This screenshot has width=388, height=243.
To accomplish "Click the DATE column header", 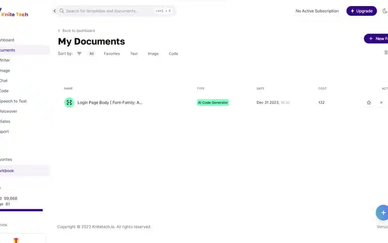I will tap(260, 89).
